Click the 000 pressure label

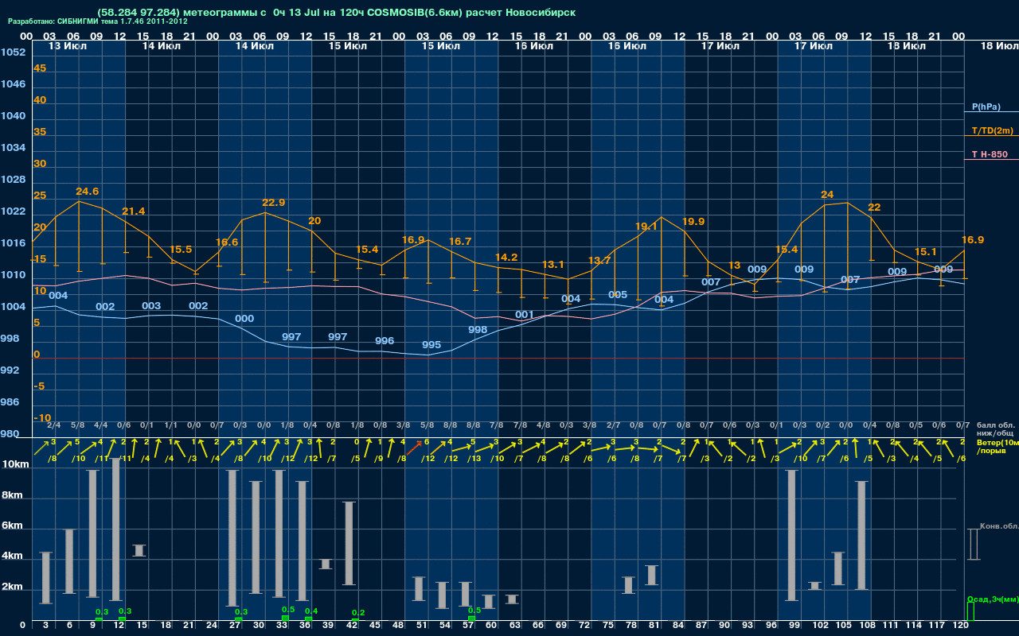244,319
